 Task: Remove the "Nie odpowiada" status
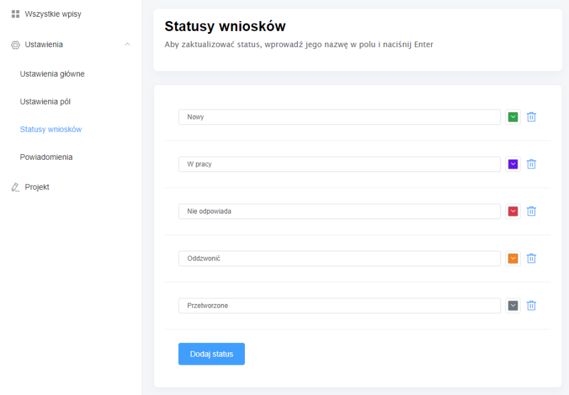531,211
